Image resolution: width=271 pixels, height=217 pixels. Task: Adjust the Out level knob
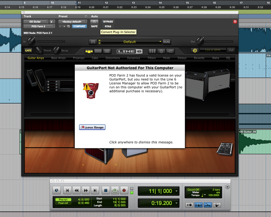pyautogui.click(x=200, y=41)
